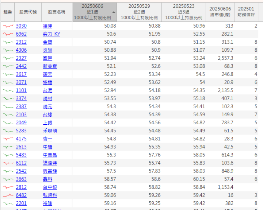The height and width of the screenshot is (210, 263).
Task: Open stock name link 裕隆
Action: pos(47,203)
